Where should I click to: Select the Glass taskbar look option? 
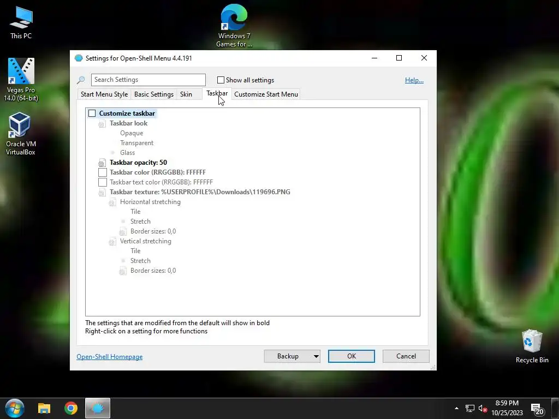[127, 153]
